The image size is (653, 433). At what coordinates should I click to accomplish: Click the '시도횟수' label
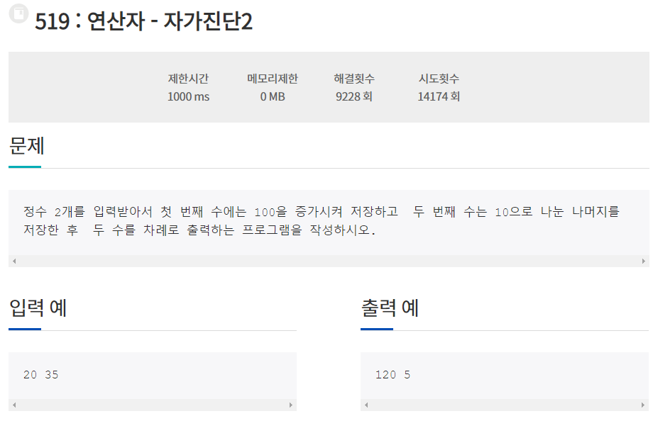(x=439, y=78)
